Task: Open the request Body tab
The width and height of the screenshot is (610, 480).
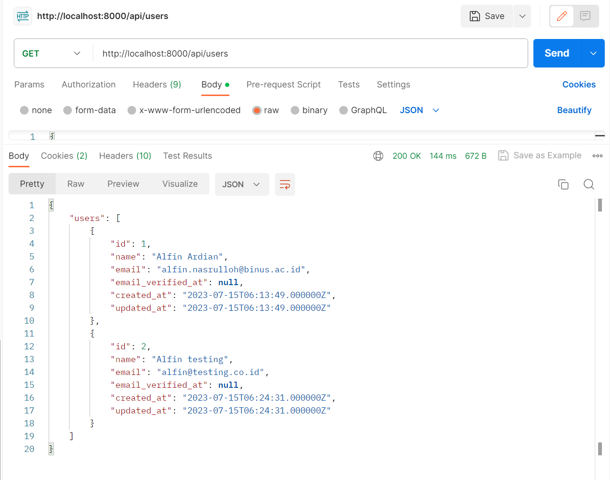Action: [x=215, y=85]
